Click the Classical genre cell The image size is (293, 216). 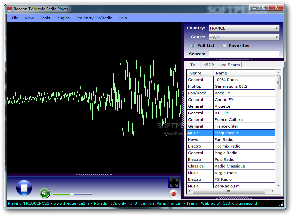(x=200, y=166)
